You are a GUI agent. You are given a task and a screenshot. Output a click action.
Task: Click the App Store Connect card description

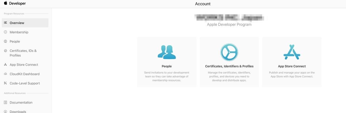click(292, 75)
